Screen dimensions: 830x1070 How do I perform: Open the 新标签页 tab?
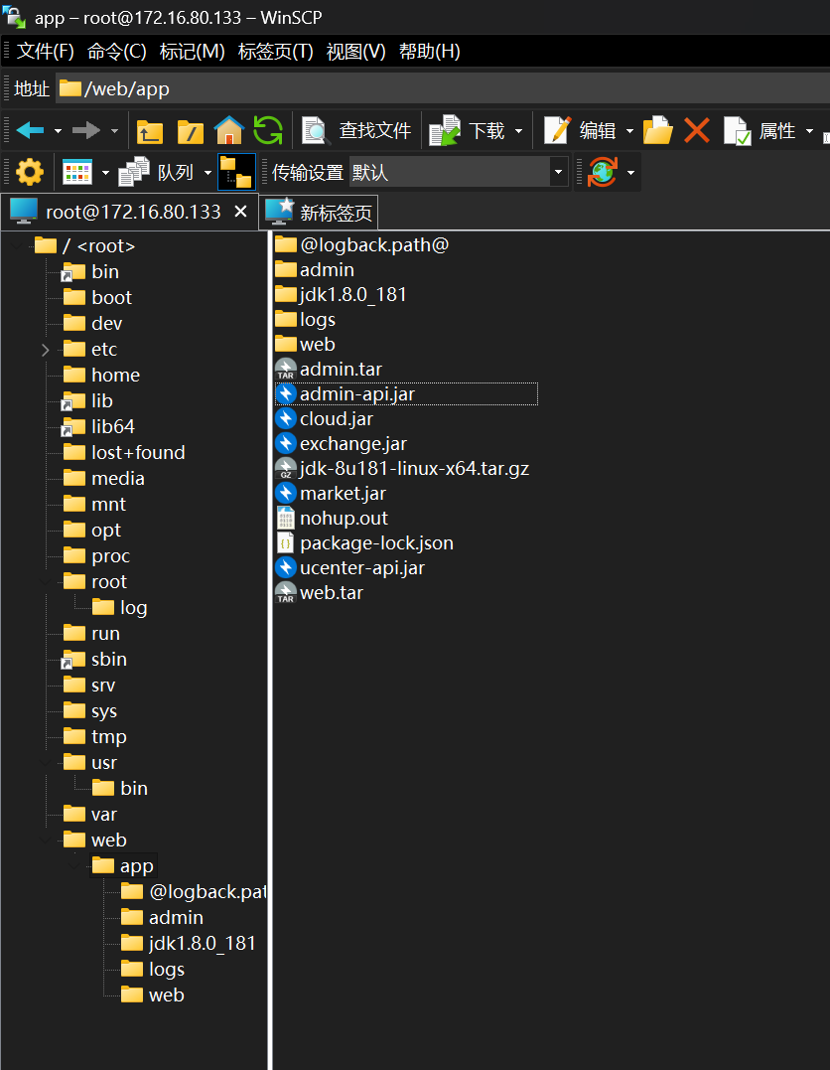click(x=319, y=213)
